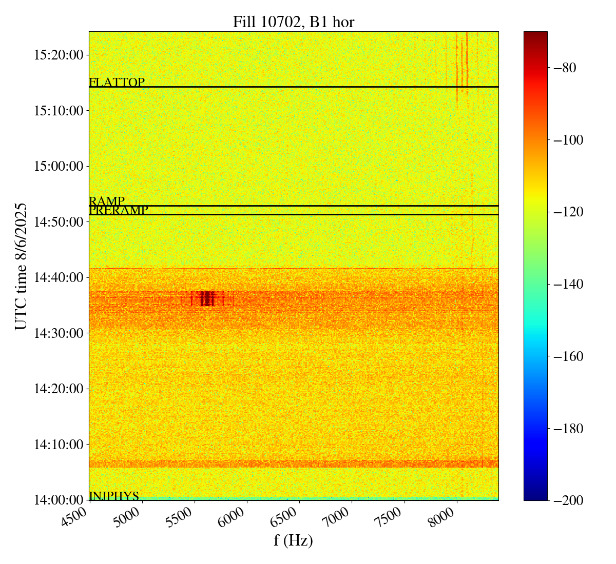Click the 14:40:00 time tick label
Viewport: 616px width, 564px height.
click(x=58, y=277)
